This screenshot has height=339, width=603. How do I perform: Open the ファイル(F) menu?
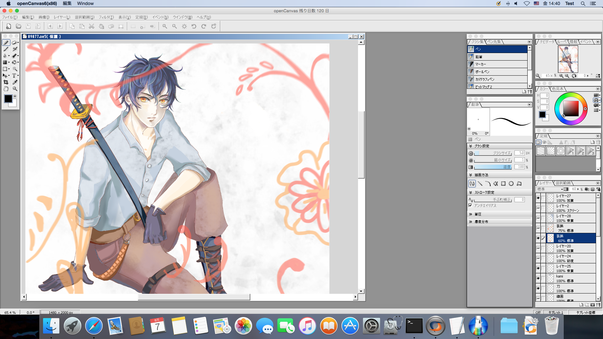pyautogui.click(x=10, y=17)
